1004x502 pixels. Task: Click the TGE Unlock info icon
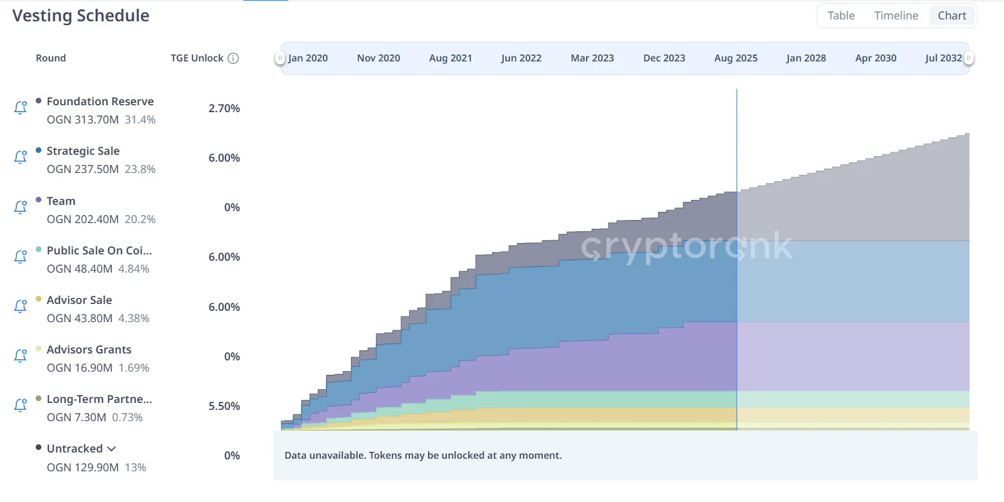pos(233,58)
